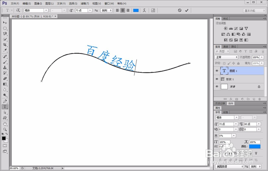
Task: Select the Zoom tool in toolbox
Action: (5, 129)
